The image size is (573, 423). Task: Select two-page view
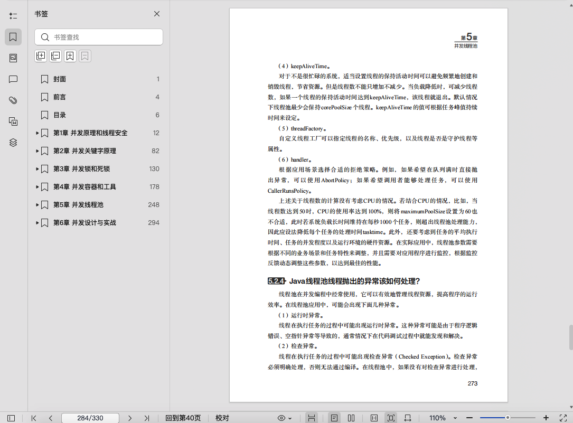click(x=351, y=418)
